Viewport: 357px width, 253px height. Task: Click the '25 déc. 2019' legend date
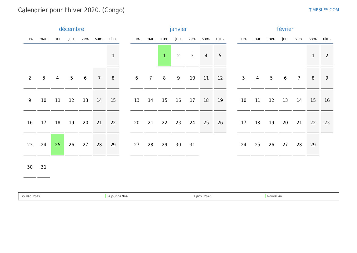[31, 196]
